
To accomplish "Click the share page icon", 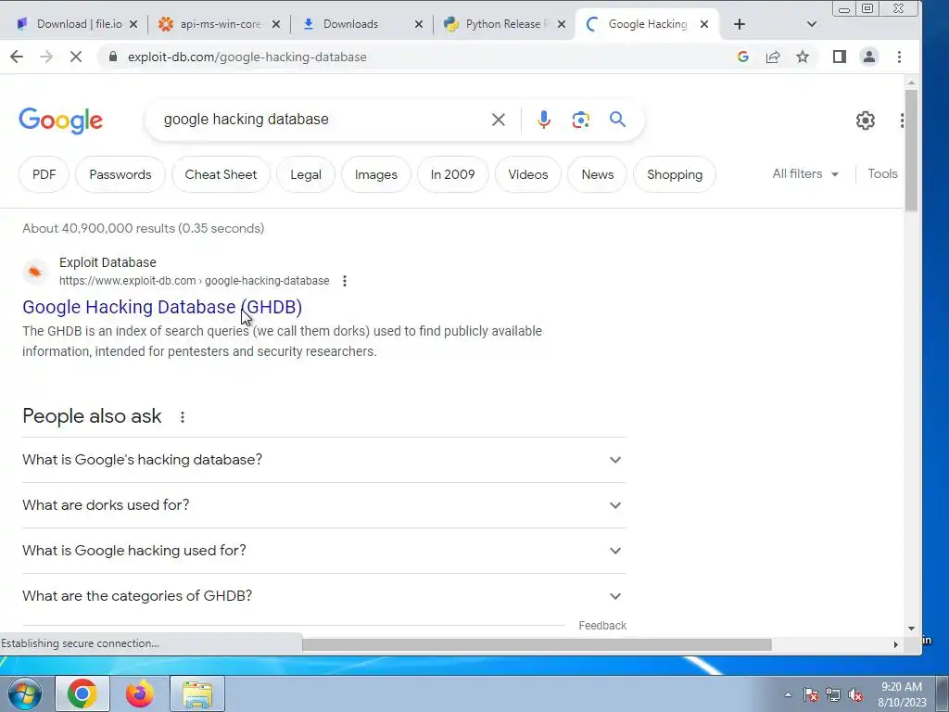I will pos(773,57).
